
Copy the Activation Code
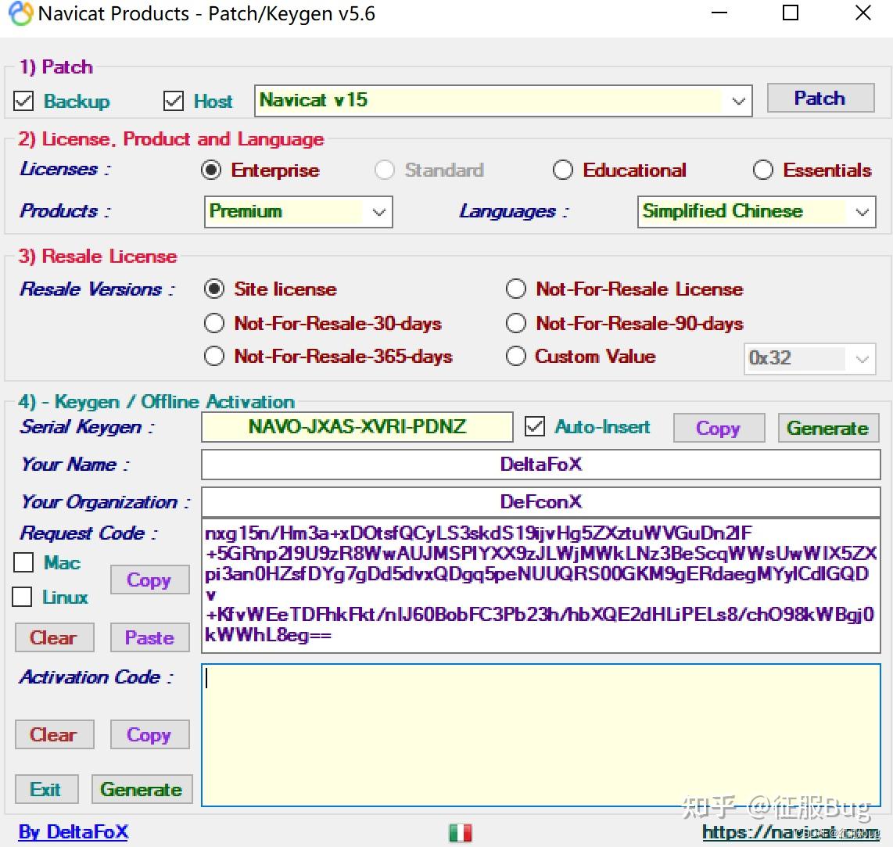(x=149, y=735)
